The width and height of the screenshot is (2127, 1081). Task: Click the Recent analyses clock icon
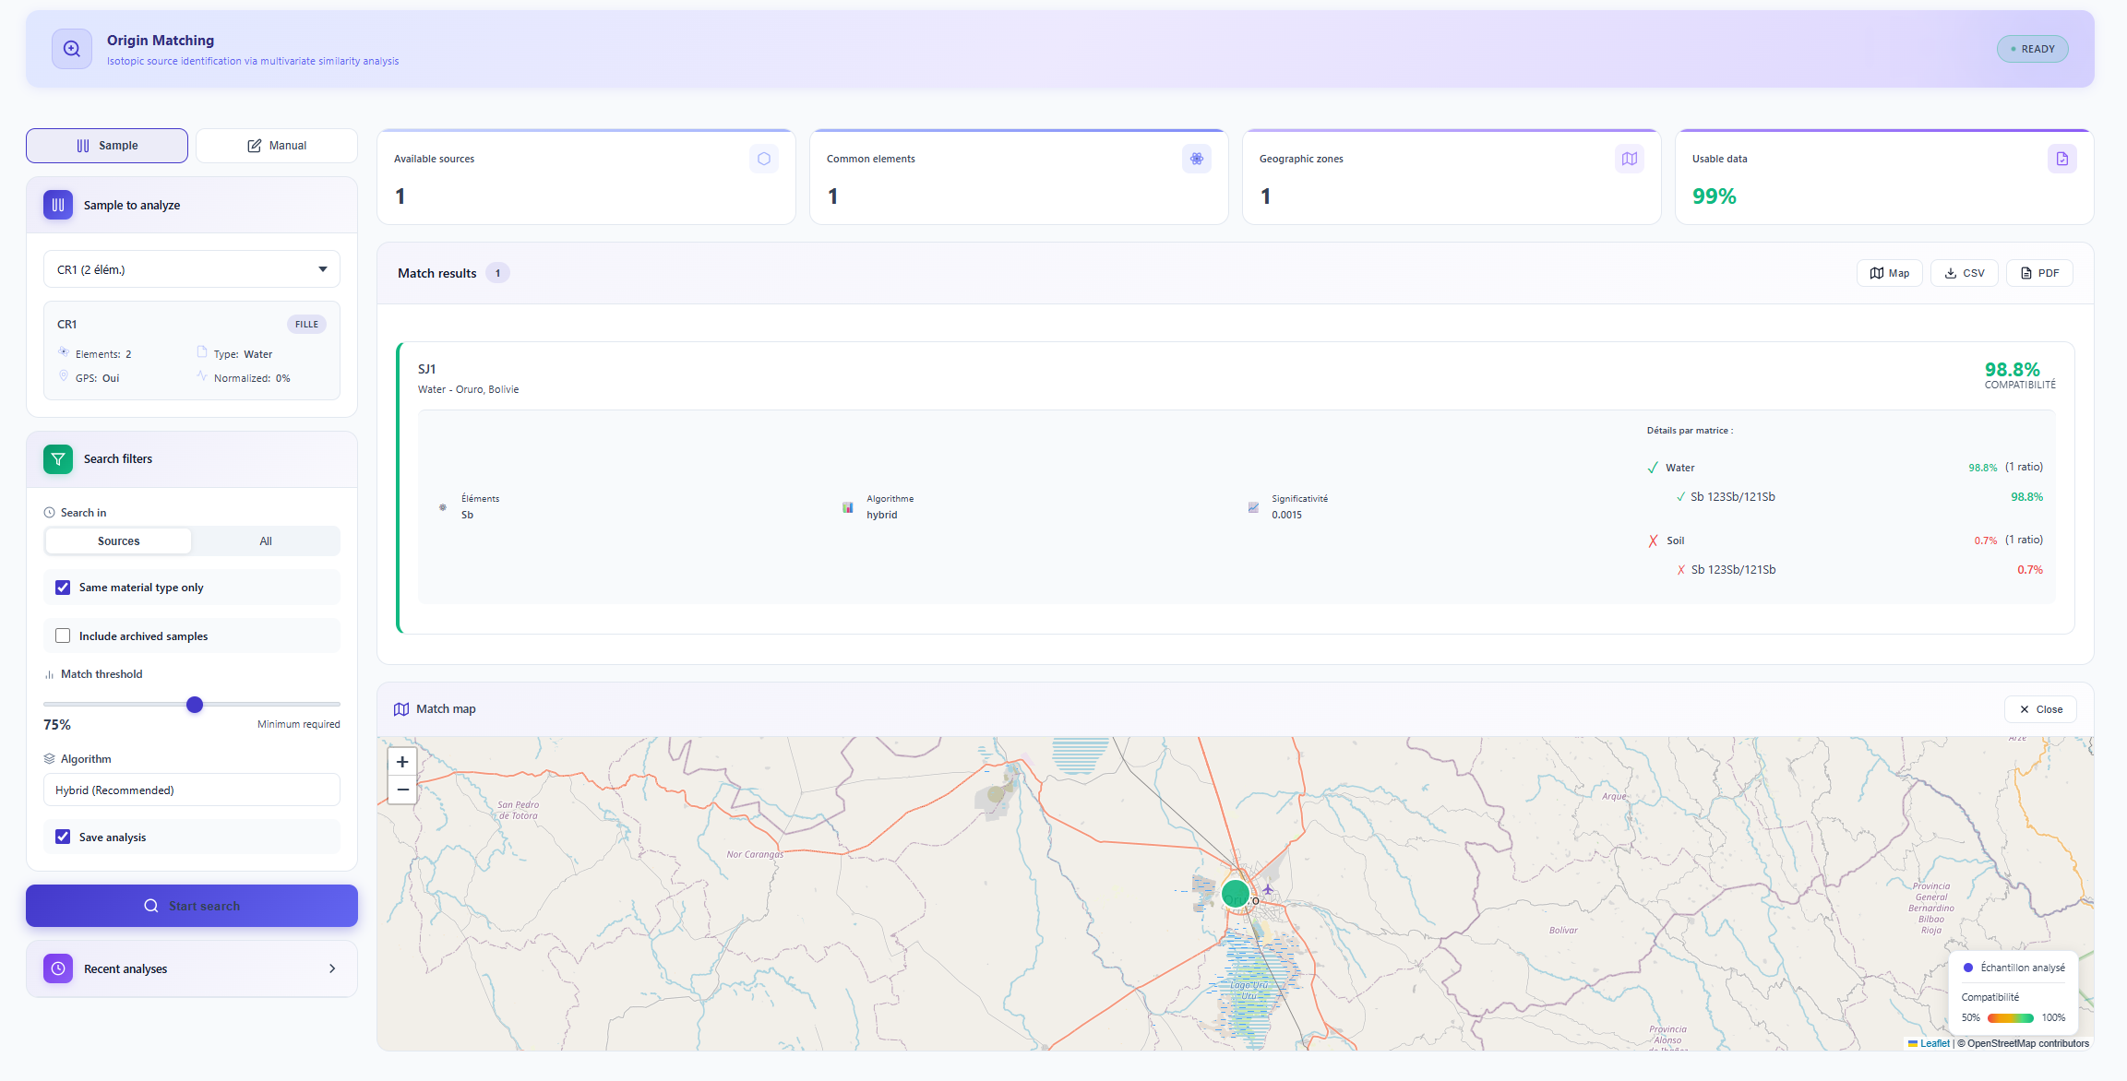(x=58, y=968)
